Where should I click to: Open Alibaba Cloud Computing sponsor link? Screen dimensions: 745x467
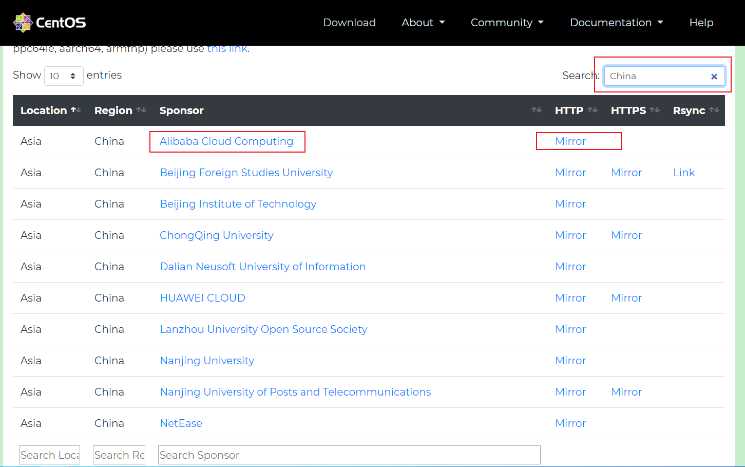point(226,141)
